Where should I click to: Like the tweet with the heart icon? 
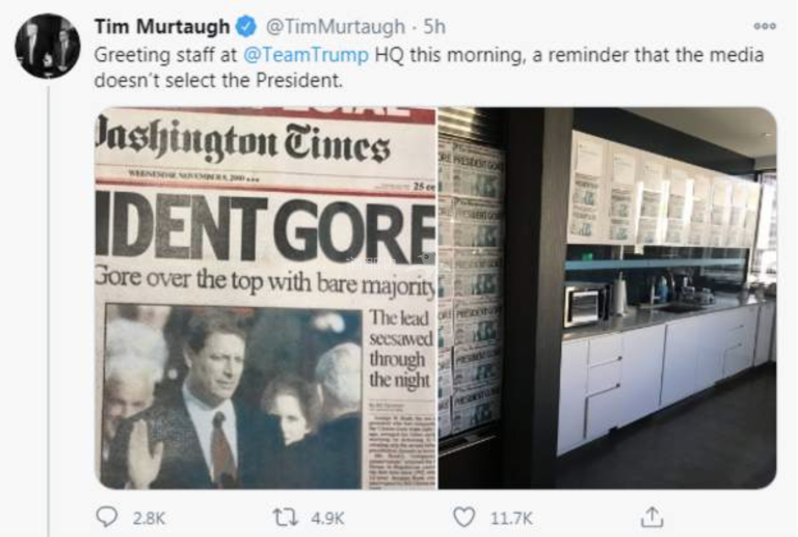pos(463,517)
